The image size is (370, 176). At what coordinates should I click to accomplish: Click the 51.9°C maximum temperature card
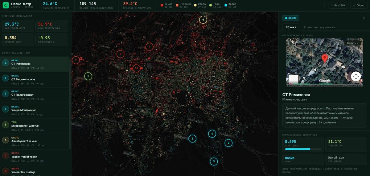click(x=51, y=26)
